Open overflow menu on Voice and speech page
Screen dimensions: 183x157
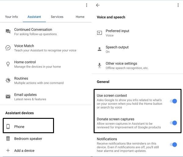click(x=178, y=5)
